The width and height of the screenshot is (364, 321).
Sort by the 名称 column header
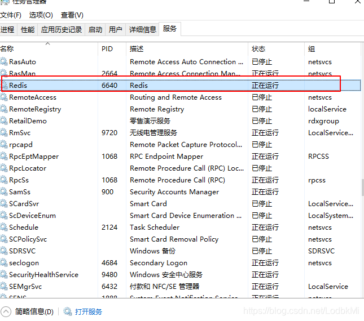pyautogui.click(x=49, y=49)
